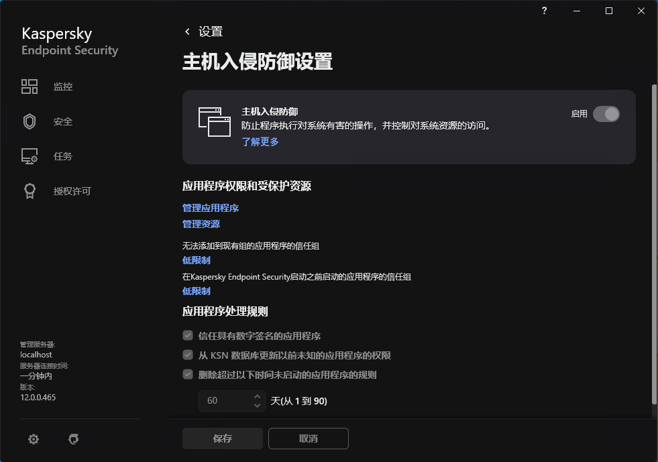Go back using the arrow beside 设置

click(x=187, y=32)
